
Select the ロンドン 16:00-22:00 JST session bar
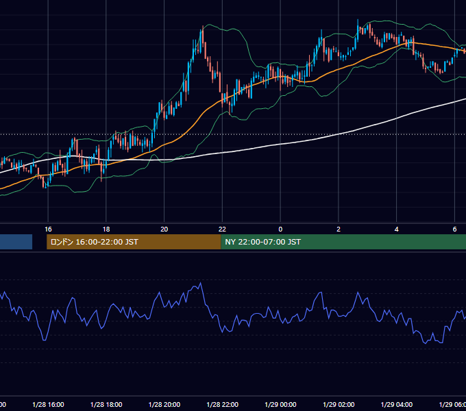tap(134, 242)
